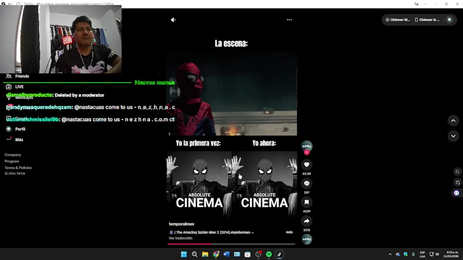This screenshot has height=260, width=463.
Task: Click the translate icon on right edge
Action: click(457, 172)
